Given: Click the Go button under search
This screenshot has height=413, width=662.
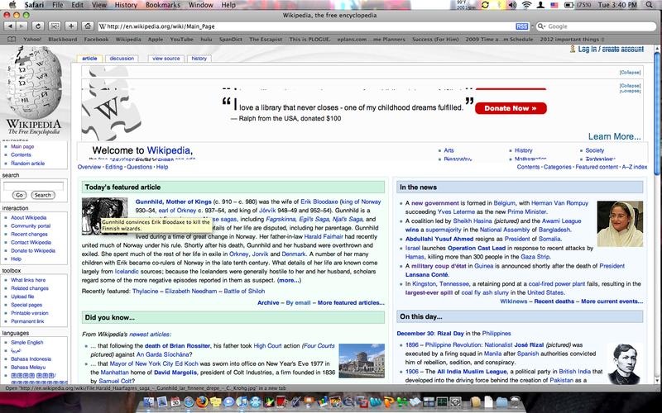Looking at the screenshot, I should [x=19, y=195].
